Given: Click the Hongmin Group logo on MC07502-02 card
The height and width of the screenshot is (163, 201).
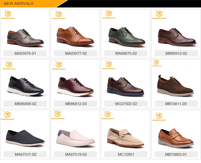Looking at the screenshot, I should coord(109,65).
